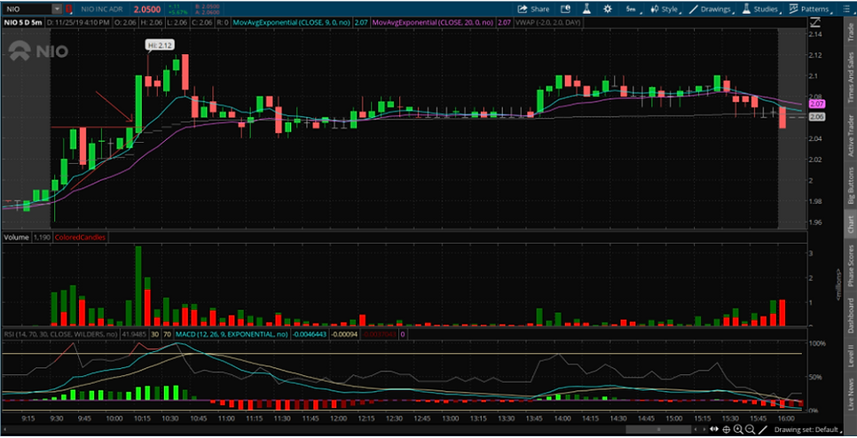857x438 pixels.
Task: Open the chart time/clock panel icon
Action: click(565, 9)
